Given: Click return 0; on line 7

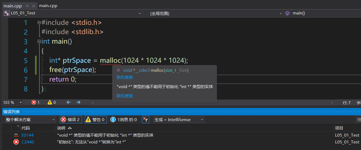Looking at the screenshot, I should pyautogui.click(x=63, y=79).
